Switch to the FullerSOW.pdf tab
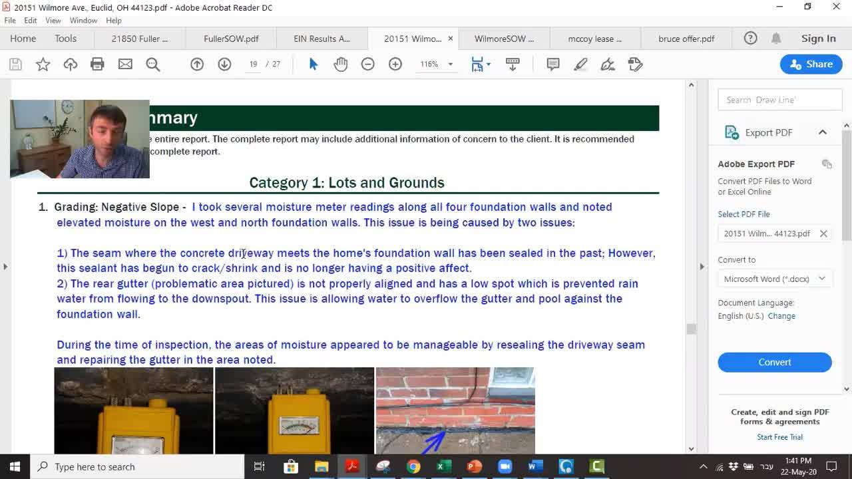The width and height of the screenshot is (852, 479). tap(231, 39)
